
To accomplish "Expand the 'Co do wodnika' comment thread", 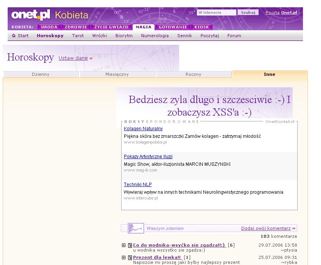I will pos(123,245).
